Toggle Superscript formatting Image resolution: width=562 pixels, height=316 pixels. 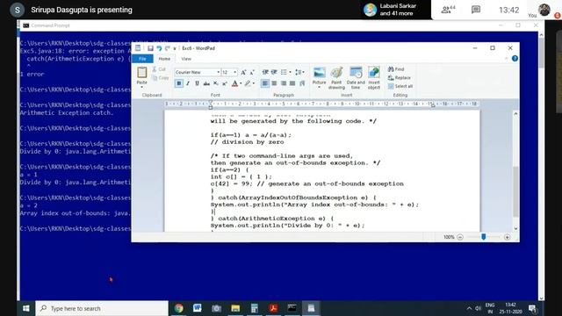click(225, 83)
